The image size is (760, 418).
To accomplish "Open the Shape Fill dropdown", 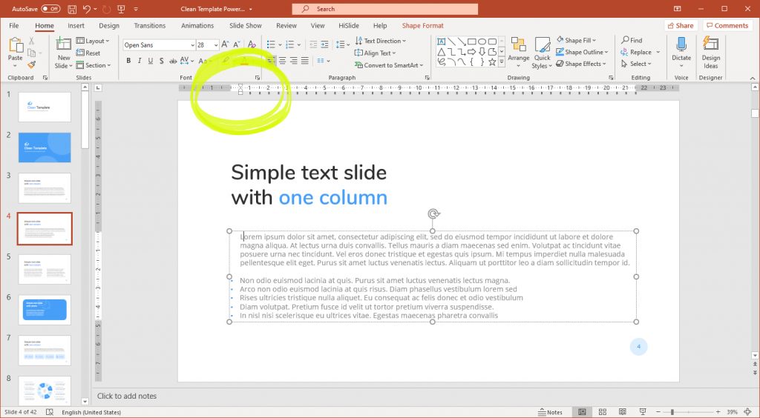I will [x=576, y=40].
